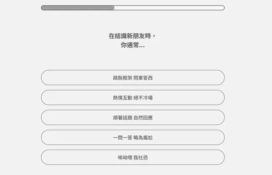
Task: Select the second answer pill from the top
Action: 133,97
